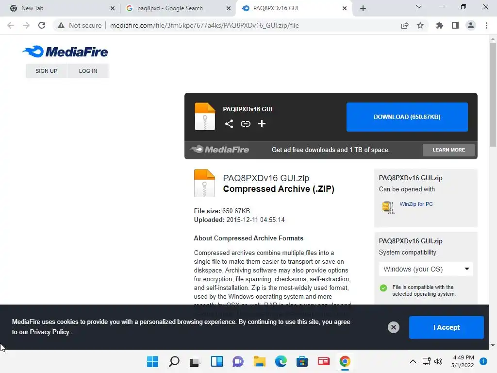Screen dimensions: 497x373
Task: Click the 'PAQ8PXDv16 GUI.zip' file name heading
Action: (x=266, y=178)
